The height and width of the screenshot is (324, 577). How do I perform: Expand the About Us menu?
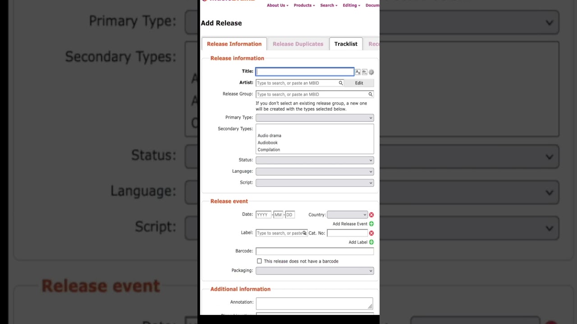pyautogui.click(x=277, y=5)
